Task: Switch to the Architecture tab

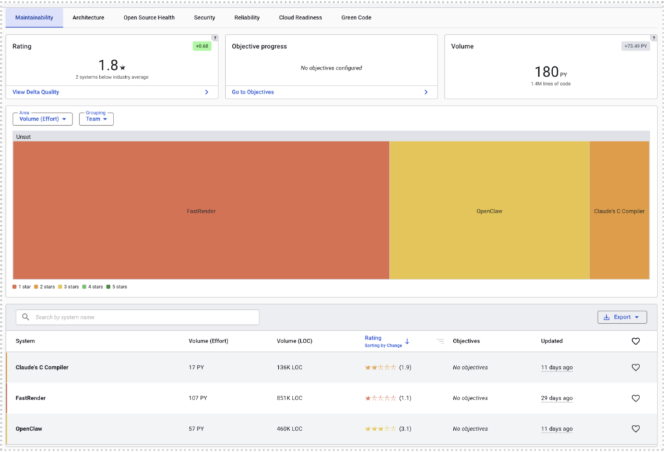Action: [x=88, y=18]
